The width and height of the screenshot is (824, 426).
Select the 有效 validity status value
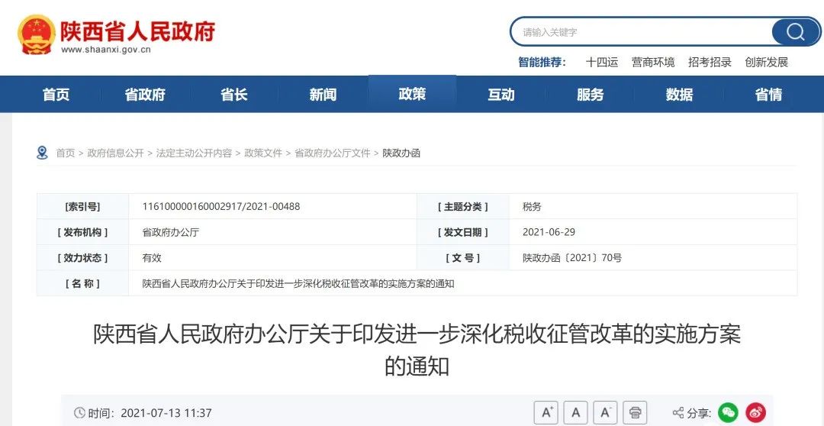pos(152,258)
